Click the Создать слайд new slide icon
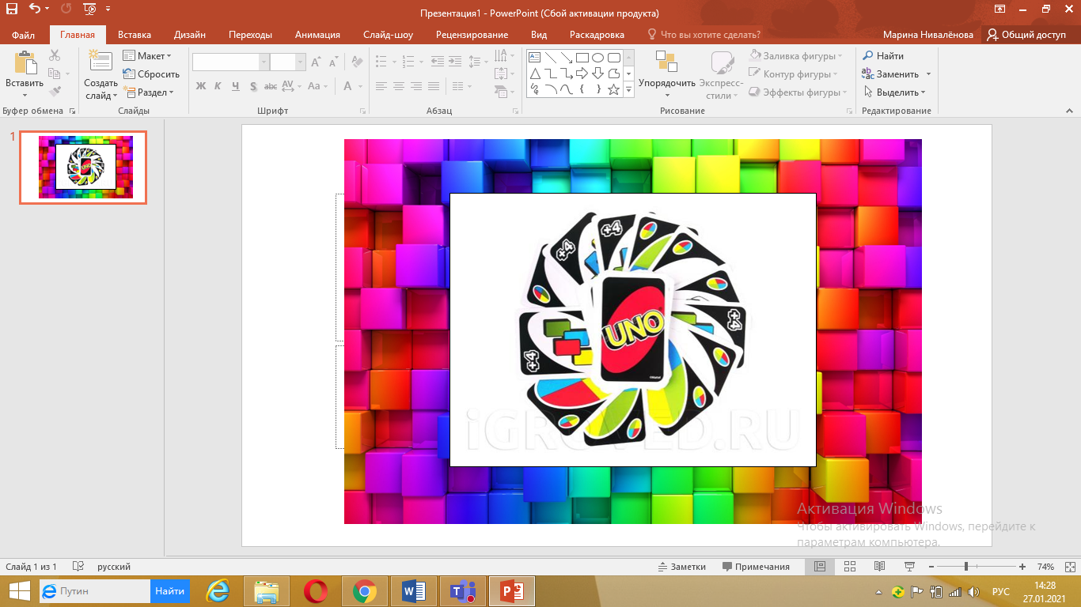1081x607 pixels. pyautogui.click(x=101, y=62)
